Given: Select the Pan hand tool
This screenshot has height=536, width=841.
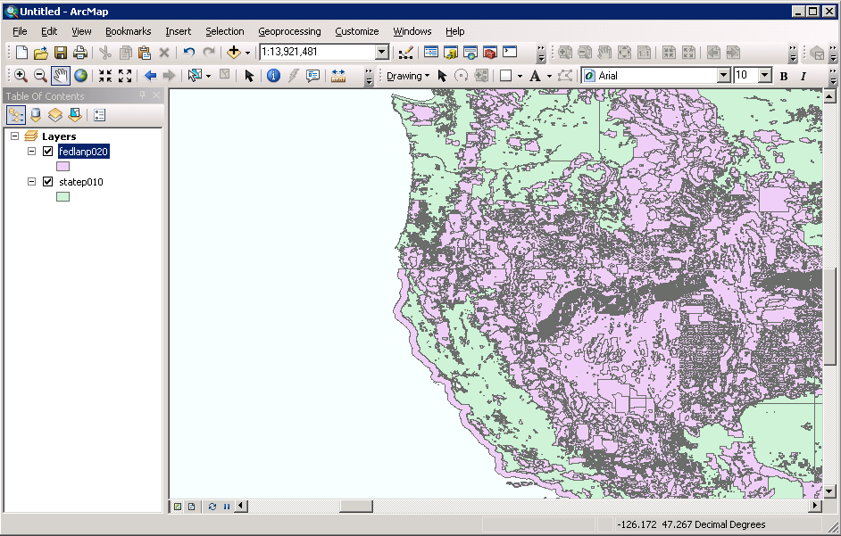Looking at the screenshot, I should (x=61, y=76).
